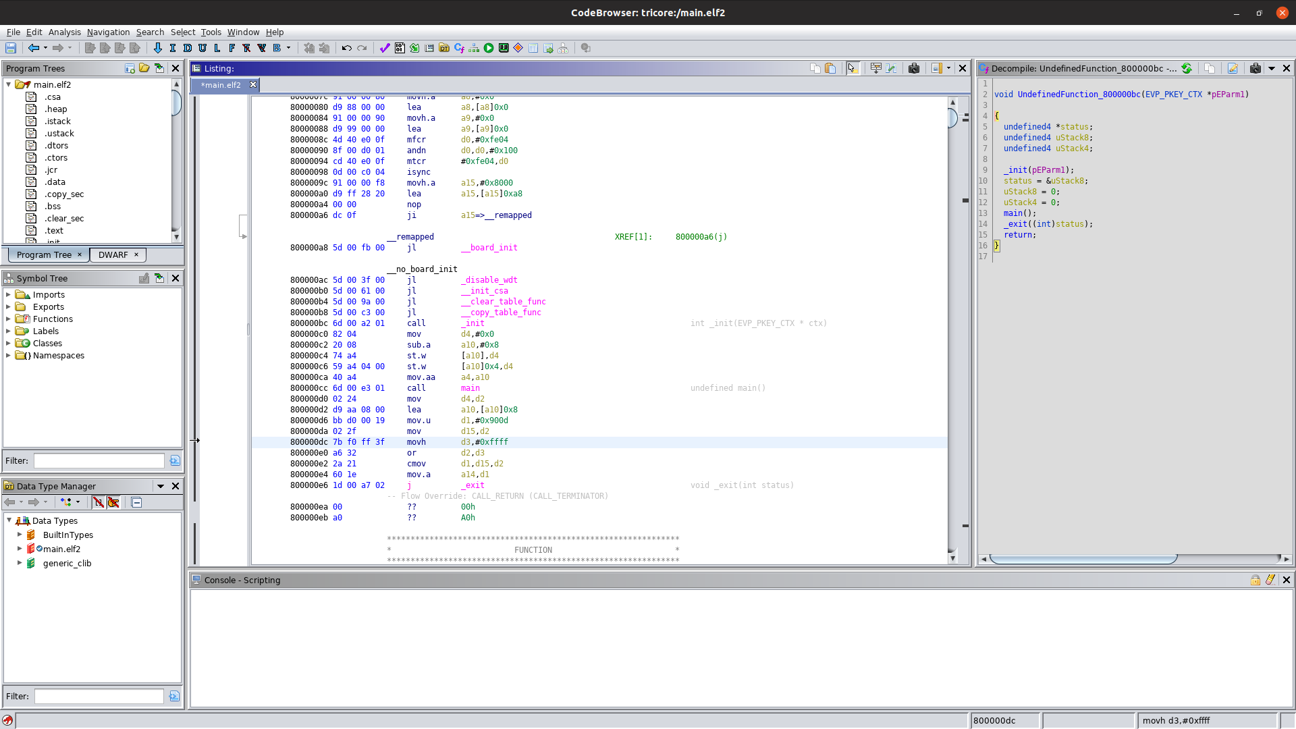Open Listing field editor dropdown arrow

[x=948, y=68]
